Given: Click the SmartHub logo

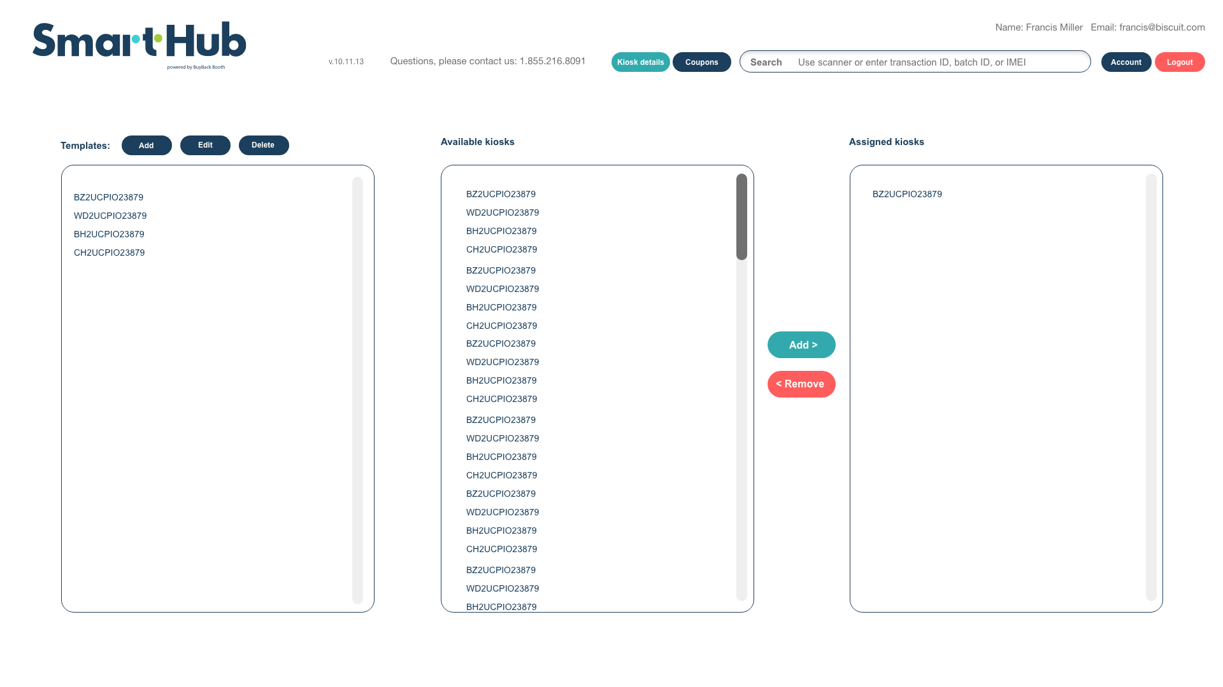Looking at the screenshot, I should point(139,45).
